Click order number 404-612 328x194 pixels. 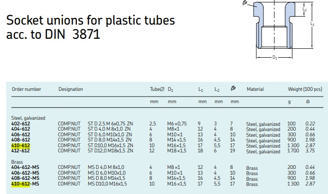[x=20, y=129]
